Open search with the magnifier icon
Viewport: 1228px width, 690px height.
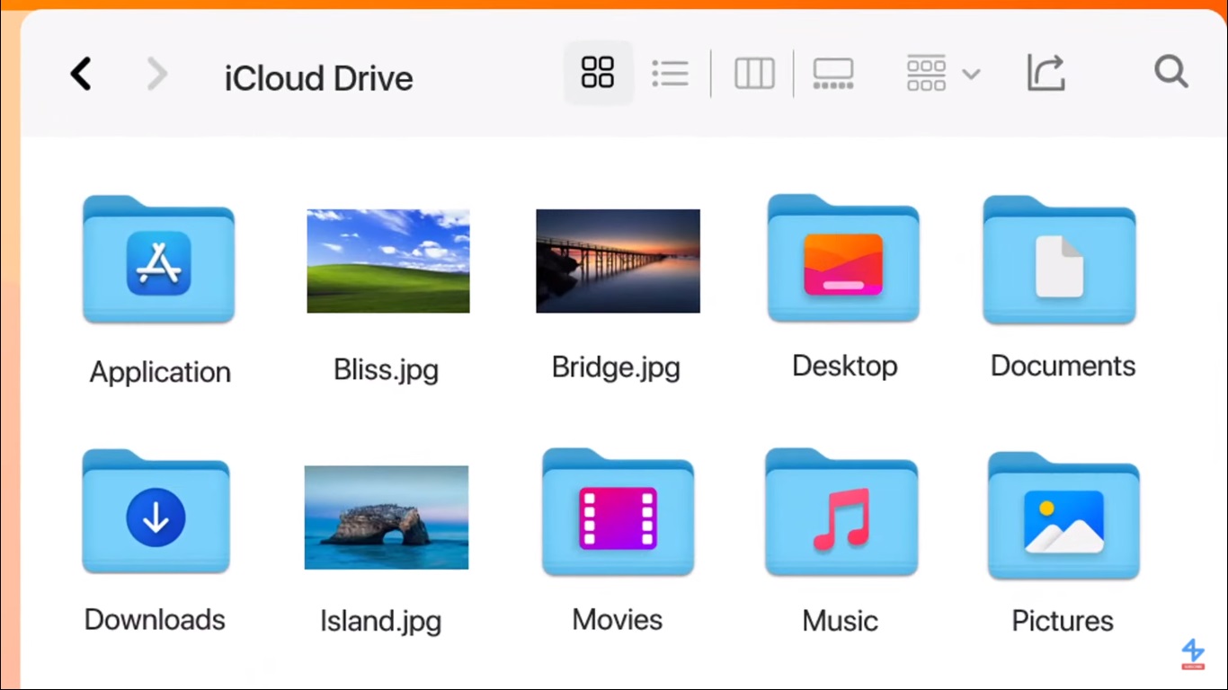[x=1171, y=72]
